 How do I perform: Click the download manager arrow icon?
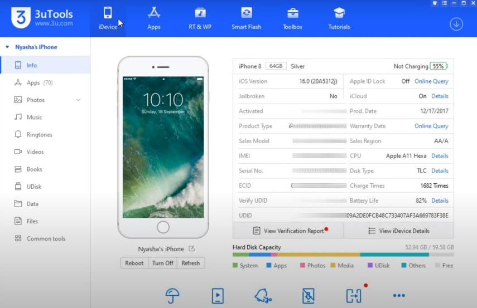(456, 24)
